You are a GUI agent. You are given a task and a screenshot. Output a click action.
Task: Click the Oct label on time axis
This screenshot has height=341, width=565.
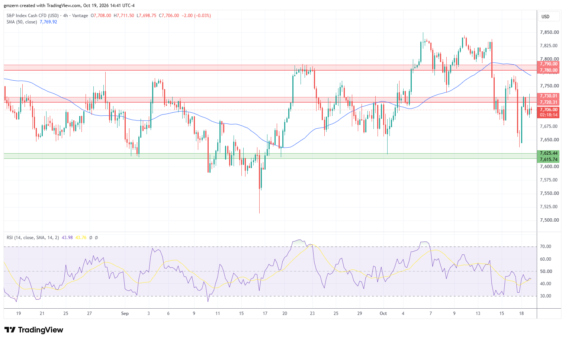[x=383, y=313]
